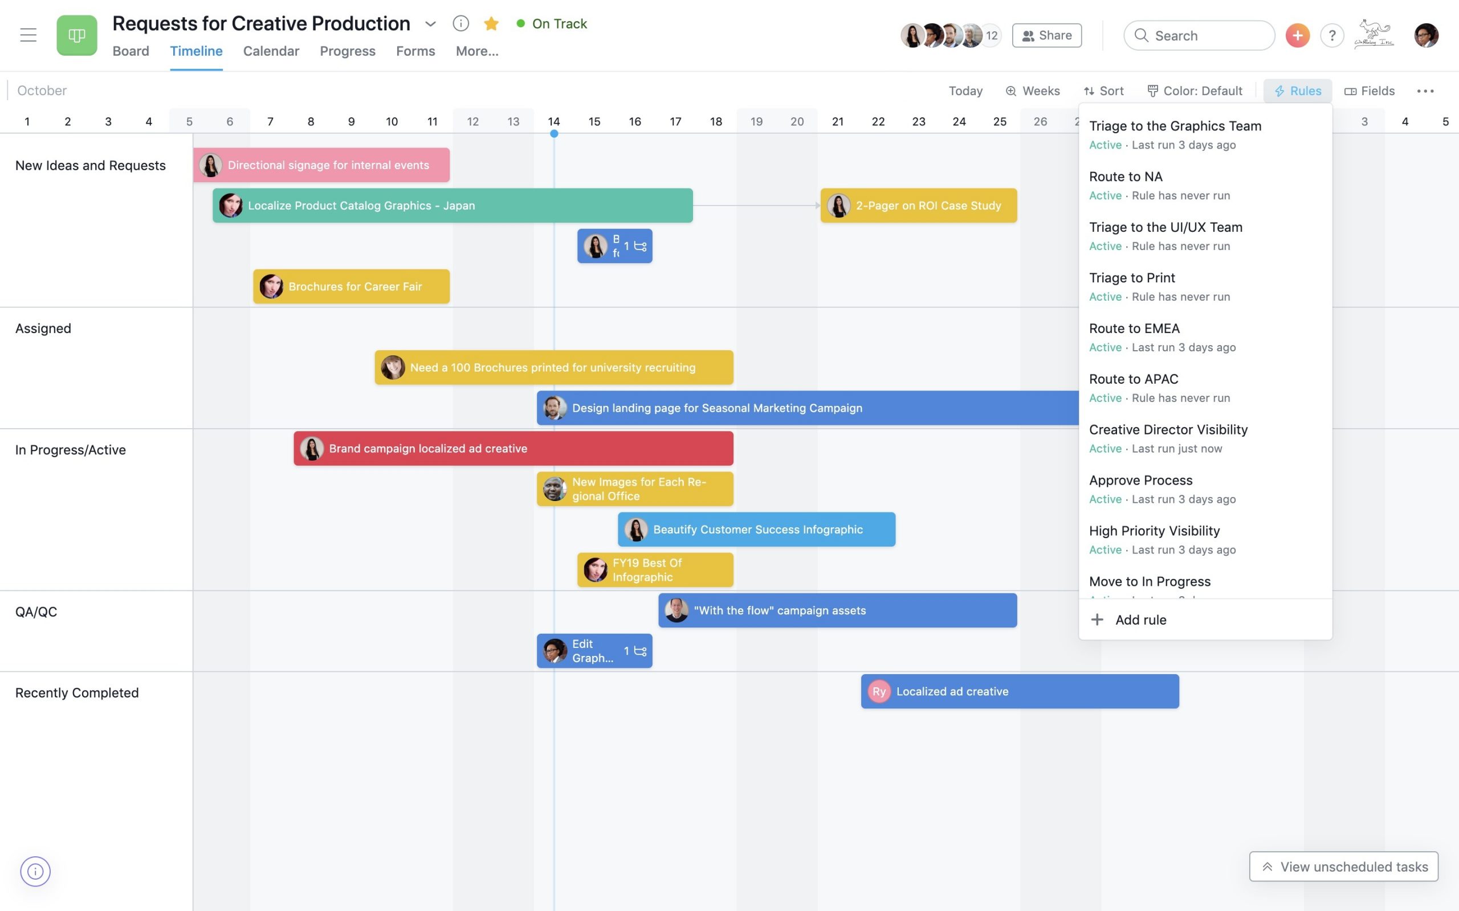1459x911 pixels.
Task: Toggle High Priority Visibility rule
Action: 1155,530
